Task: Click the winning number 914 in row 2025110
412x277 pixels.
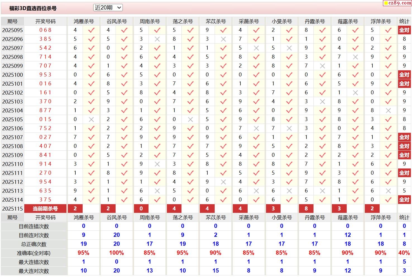Action: point(45,164)
